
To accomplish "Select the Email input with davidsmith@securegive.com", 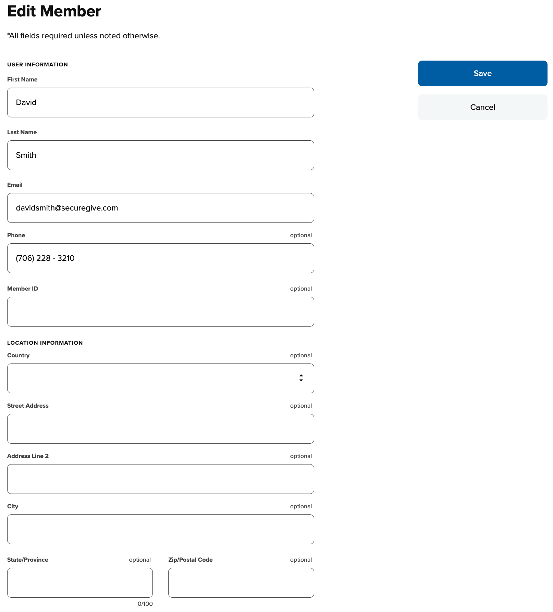I will [160, 208].
